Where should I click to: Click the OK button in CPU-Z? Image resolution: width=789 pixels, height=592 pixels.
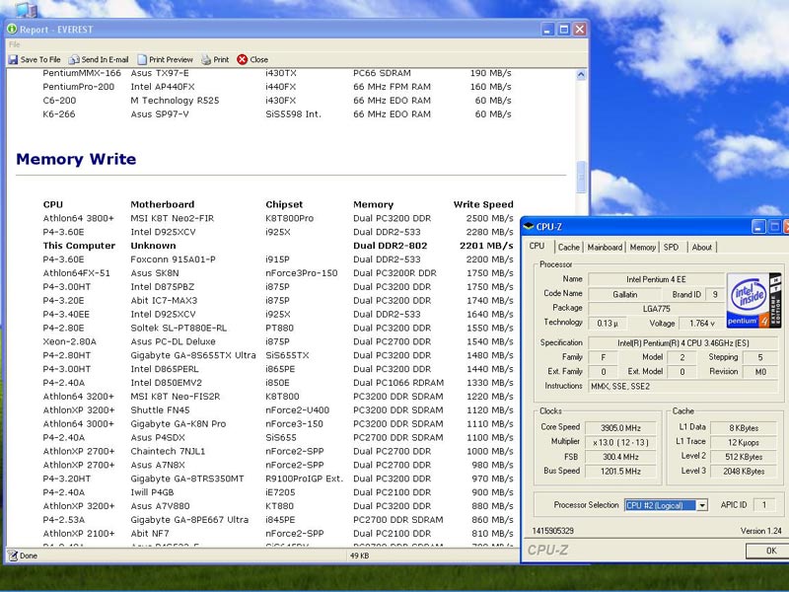[x=771, y=551]
